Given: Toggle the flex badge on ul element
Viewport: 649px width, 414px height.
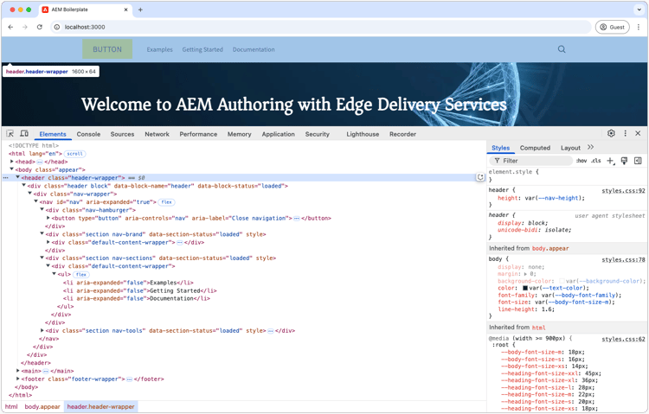Looking at the screenshot, I should (x=81, y=275).
